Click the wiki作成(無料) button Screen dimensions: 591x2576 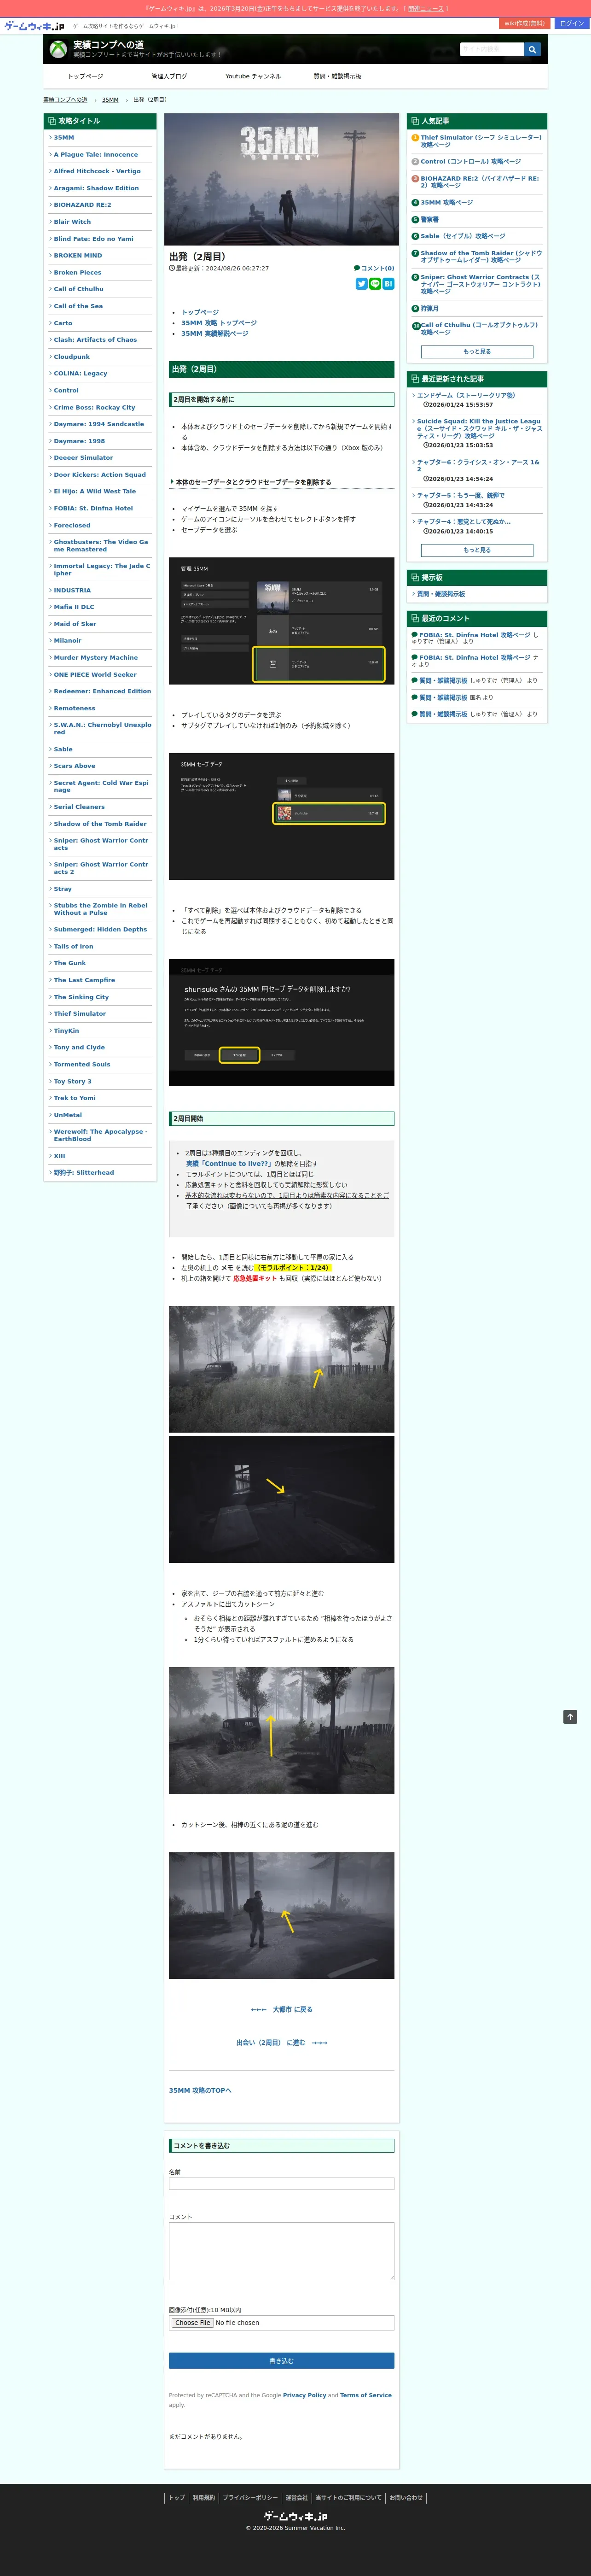coord(525,23)
